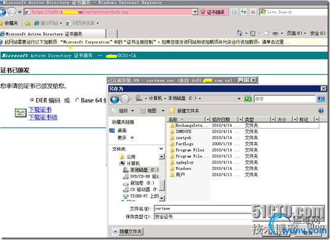Click 桌面 in favorite links
The height and width of the screenshot is (240, 330).
[x=118, y=130]
